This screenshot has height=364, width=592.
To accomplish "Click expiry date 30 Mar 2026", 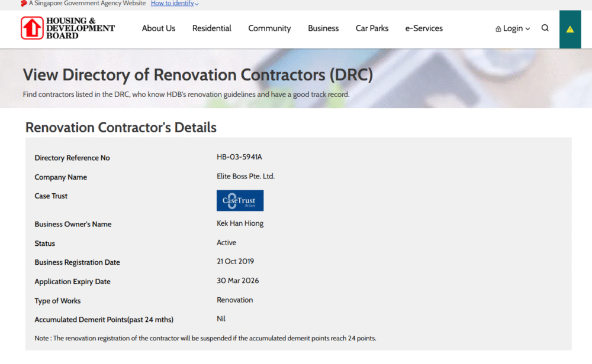I will (x=238, y=280).
